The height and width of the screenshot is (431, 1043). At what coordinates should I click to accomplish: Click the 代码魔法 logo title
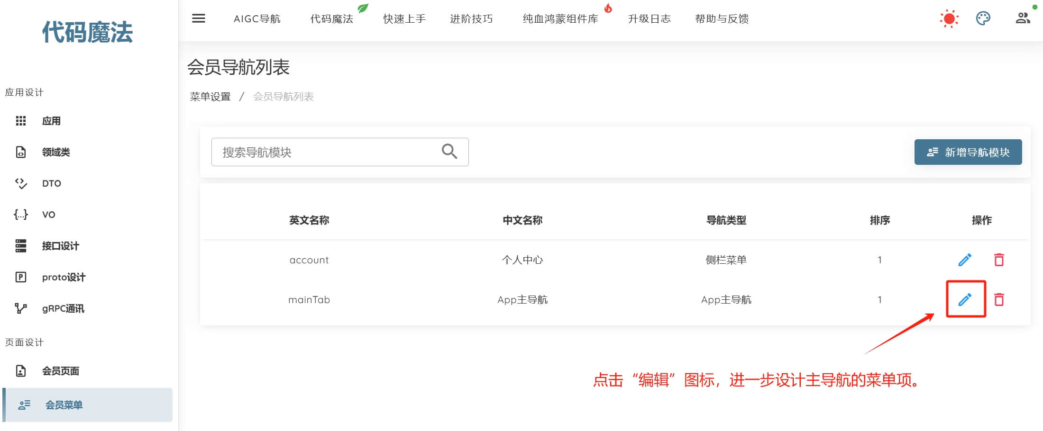click(x=88, y=32)
